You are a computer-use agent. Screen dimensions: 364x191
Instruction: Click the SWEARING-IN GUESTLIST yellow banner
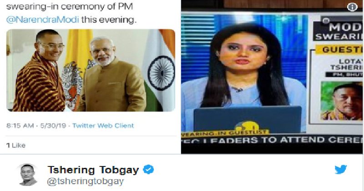pos(225,133)
